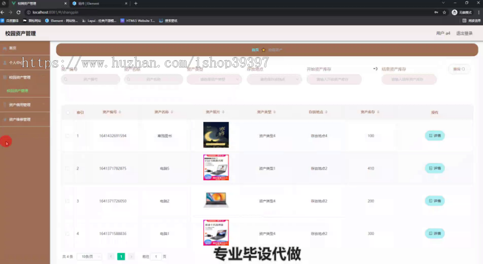
Task: Focus the 资产名称 search field
Action: pyautogui.click(x=153, y=79)
